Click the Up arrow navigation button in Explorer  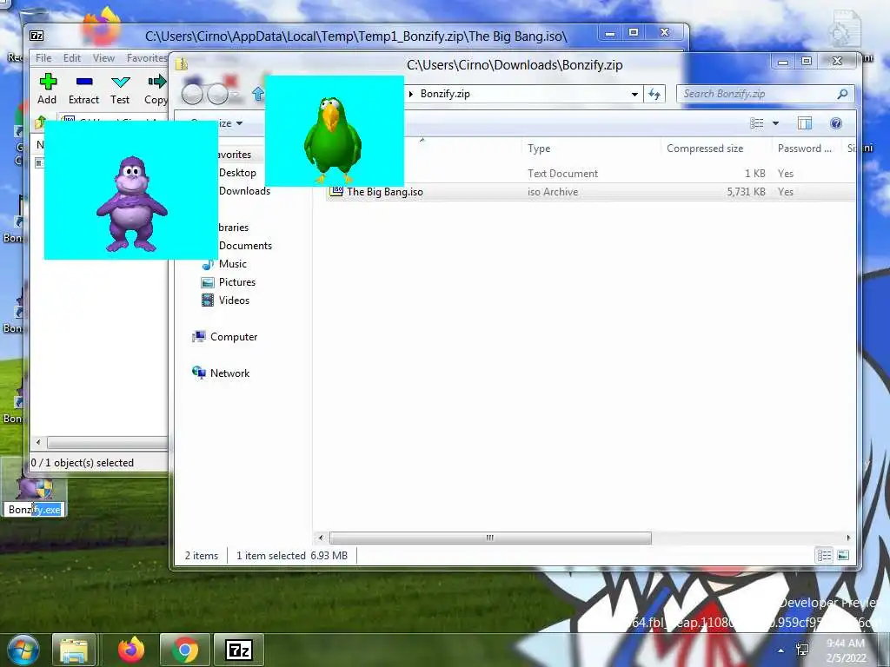pos(258,94)
